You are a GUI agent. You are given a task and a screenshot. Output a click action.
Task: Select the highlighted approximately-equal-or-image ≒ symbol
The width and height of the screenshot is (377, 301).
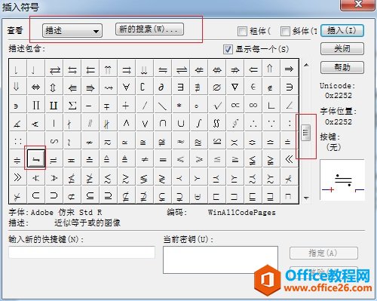36,158
